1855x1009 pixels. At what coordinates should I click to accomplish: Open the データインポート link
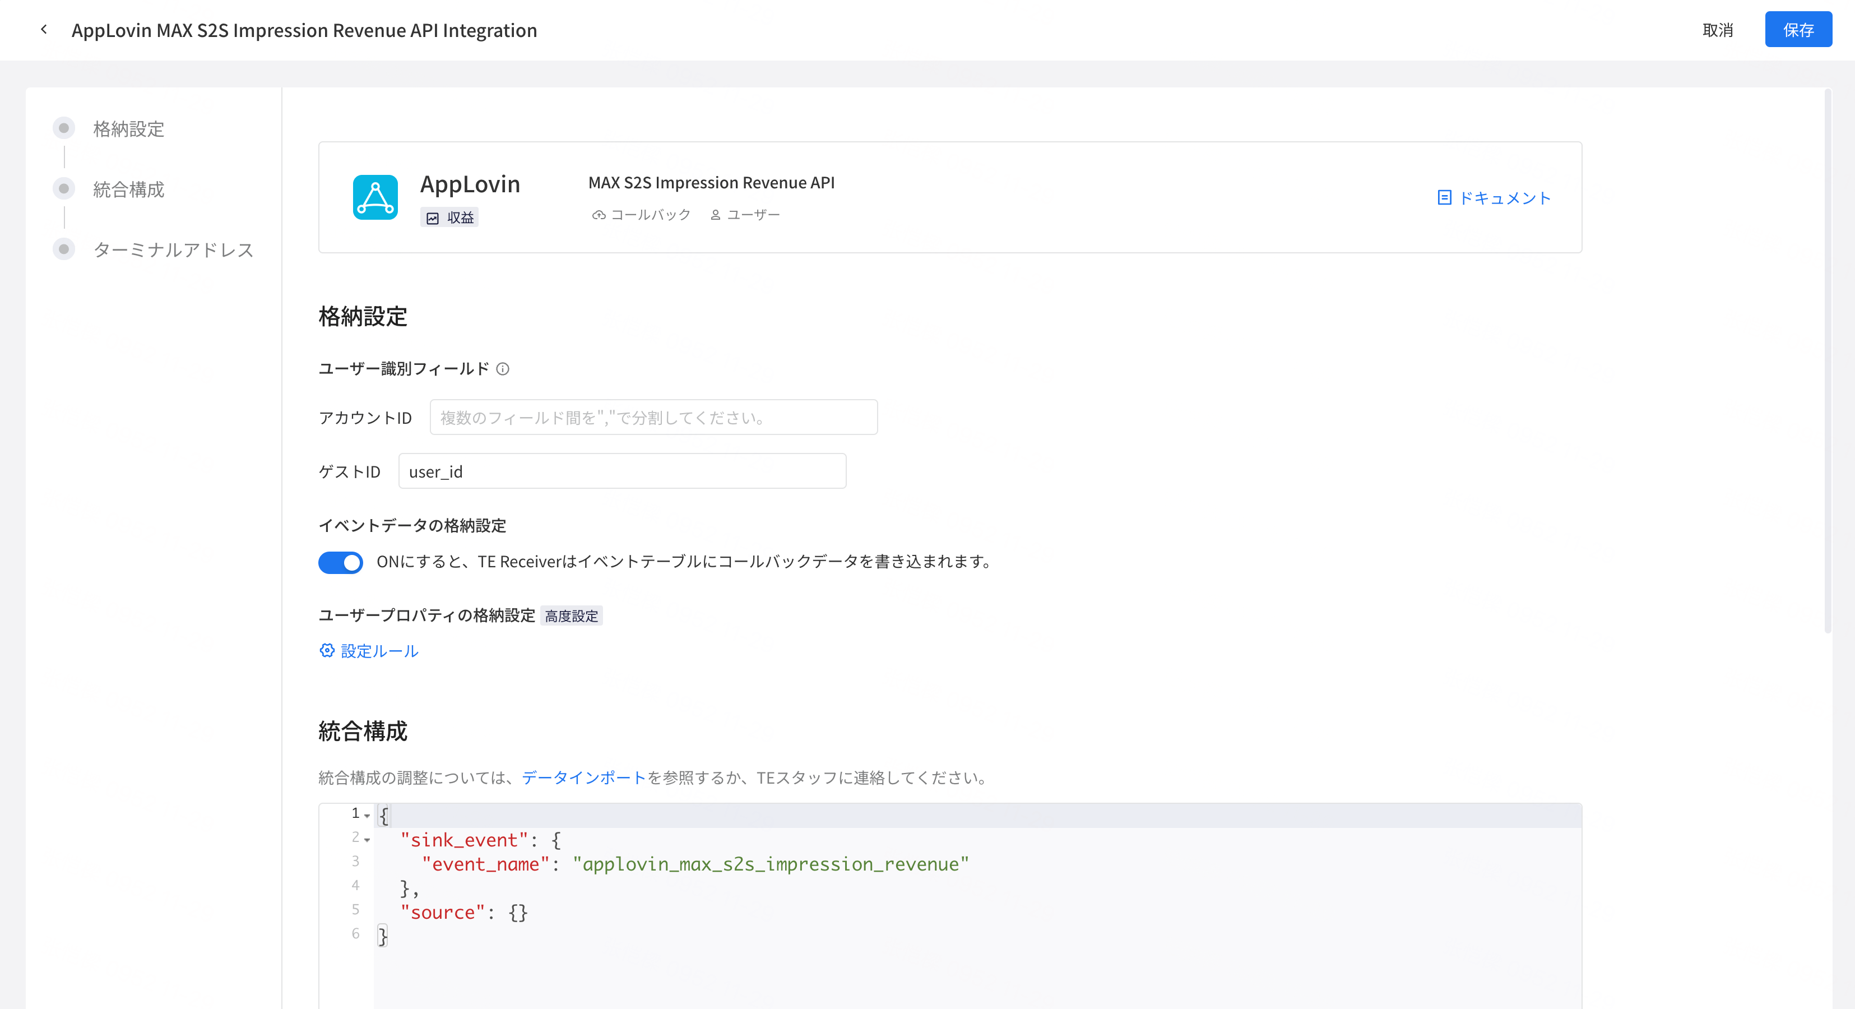[583, 777]
